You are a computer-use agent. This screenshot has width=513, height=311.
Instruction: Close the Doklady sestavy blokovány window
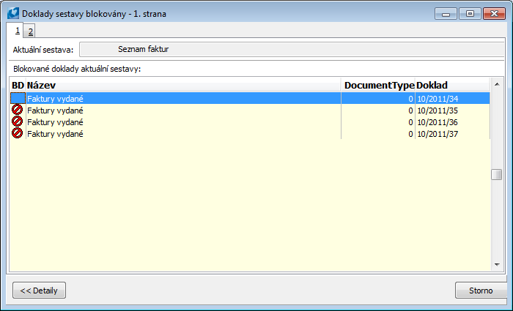coord(495,14)
